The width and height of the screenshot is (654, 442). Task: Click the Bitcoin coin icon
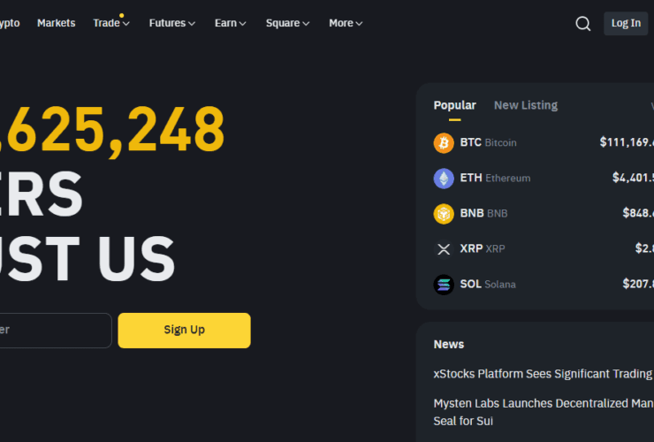coord(444,142)
